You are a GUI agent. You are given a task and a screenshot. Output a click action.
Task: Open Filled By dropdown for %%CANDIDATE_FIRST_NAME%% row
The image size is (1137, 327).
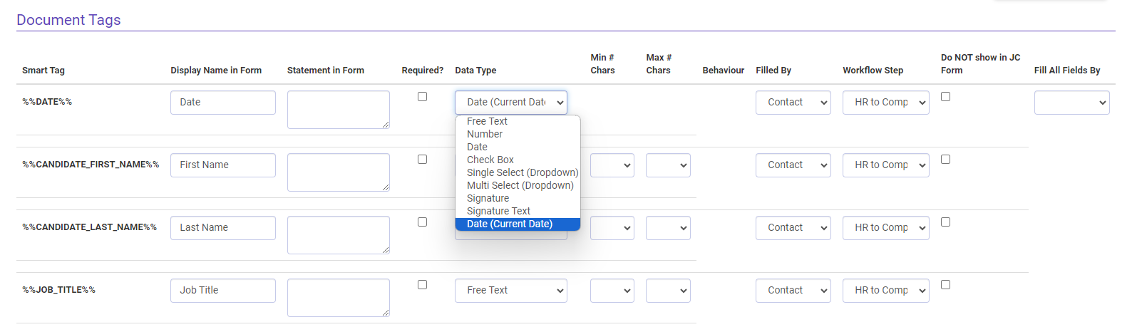click(x=793, y=165)
